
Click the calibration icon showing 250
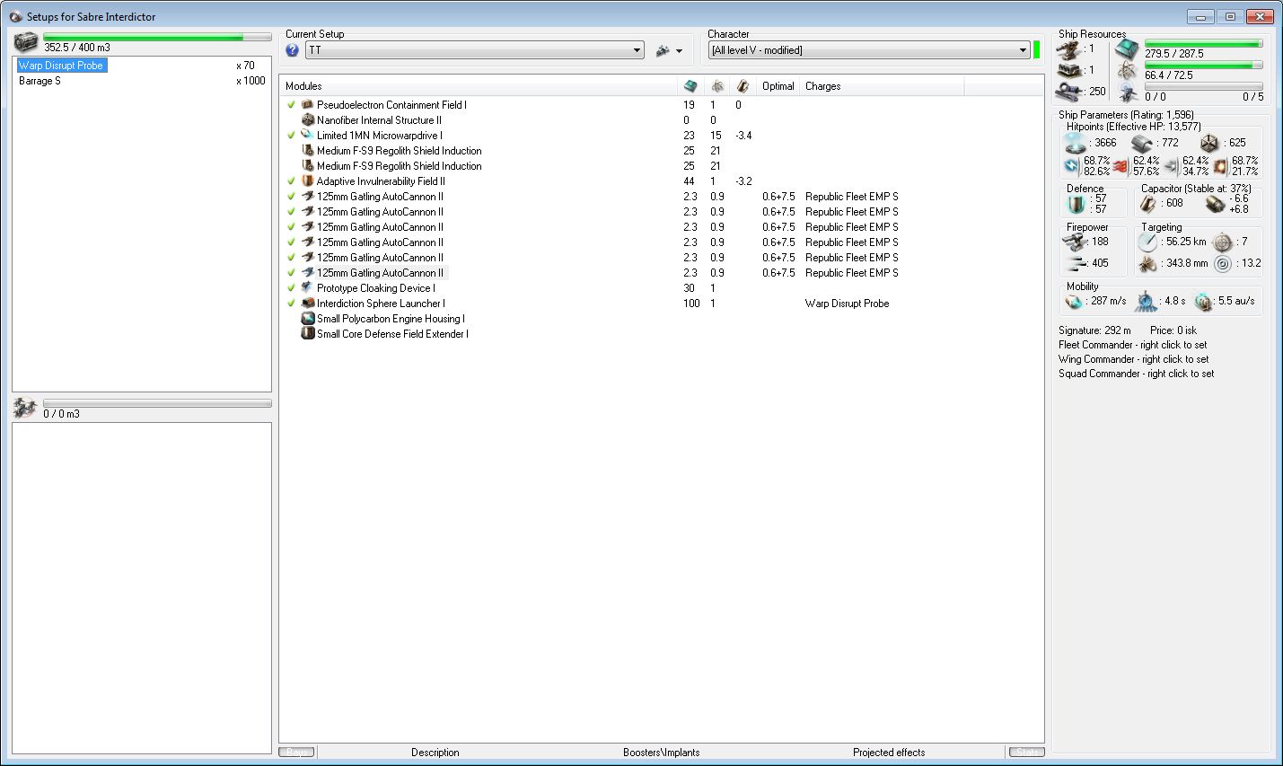pyautogui.click(x=1068, y=92)
